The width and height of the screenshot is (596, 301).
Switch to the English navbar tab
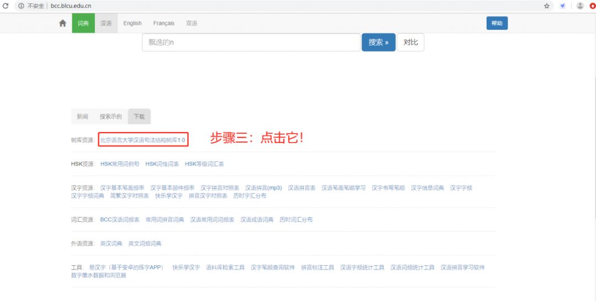132,23
